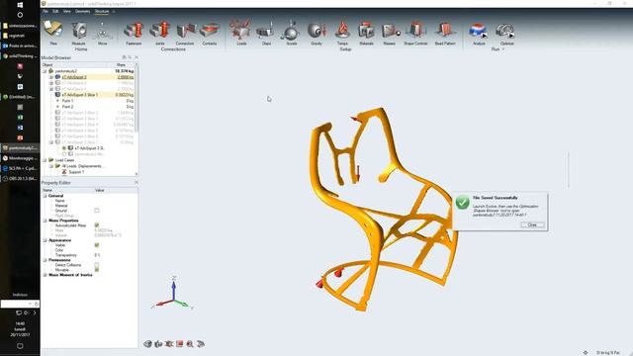This screenshot has width=633, height=356.
Task: Close the Property Editor panel
Action: coord(136,182)
